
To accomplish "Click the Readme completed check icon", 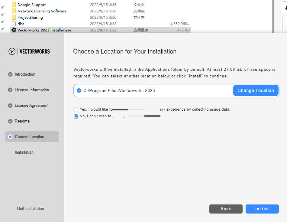I will [x=10, y=121].
